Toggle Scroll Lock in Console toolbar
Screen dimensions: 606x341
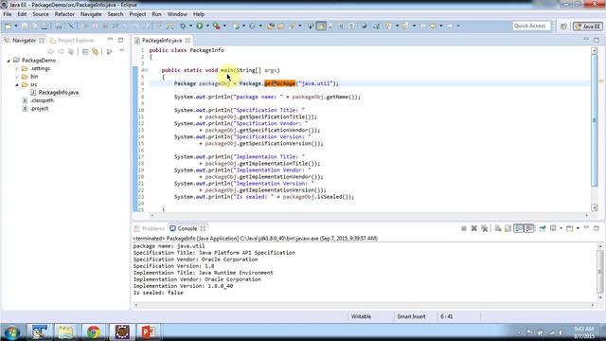click(508, 228)
